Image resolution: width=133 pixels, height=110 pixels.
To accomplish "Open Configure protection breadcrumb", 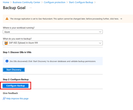I will [x=55, y=2].
